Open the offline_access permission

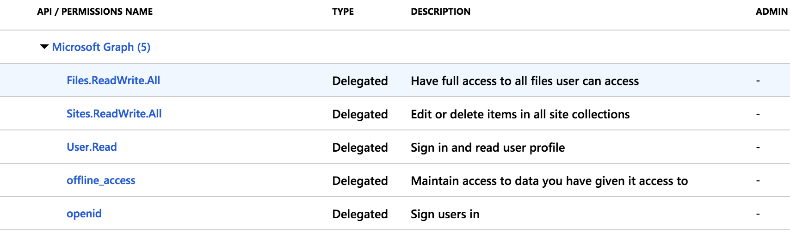[x=101, y=180]
